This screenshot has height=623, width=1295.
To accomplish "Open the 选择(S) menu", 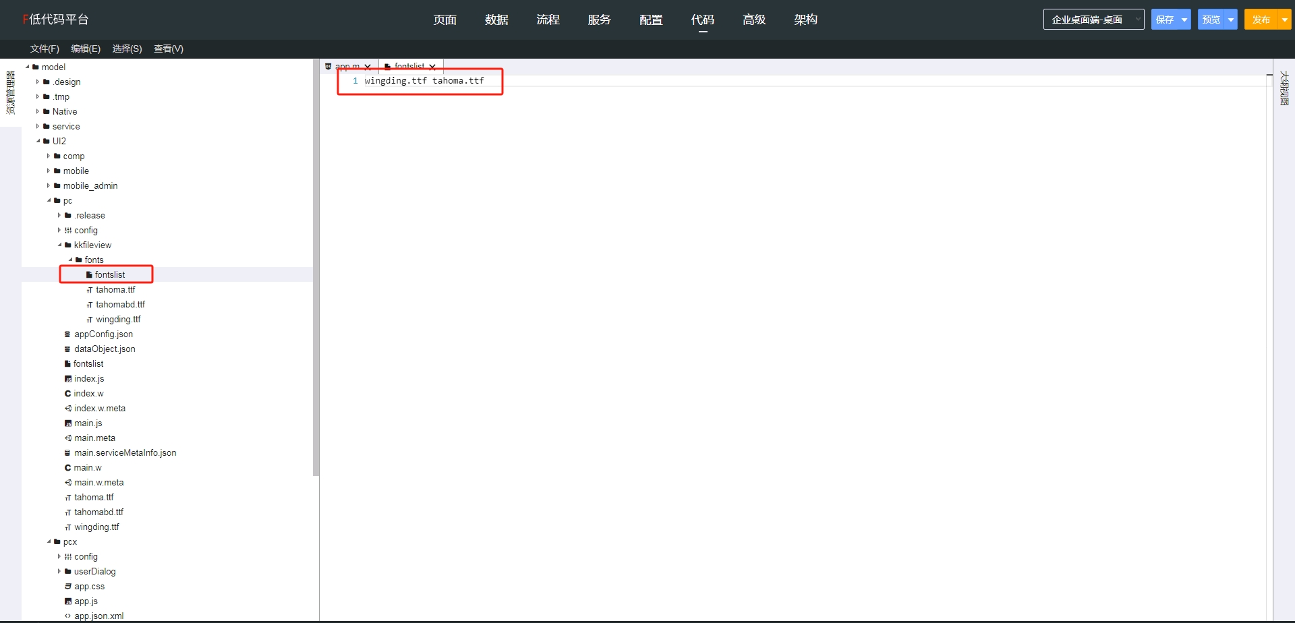I will [x=127, y=49].
